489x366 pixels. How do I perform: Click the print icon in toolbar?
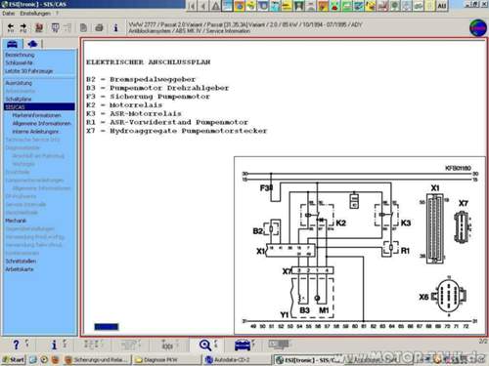point(99,27)
